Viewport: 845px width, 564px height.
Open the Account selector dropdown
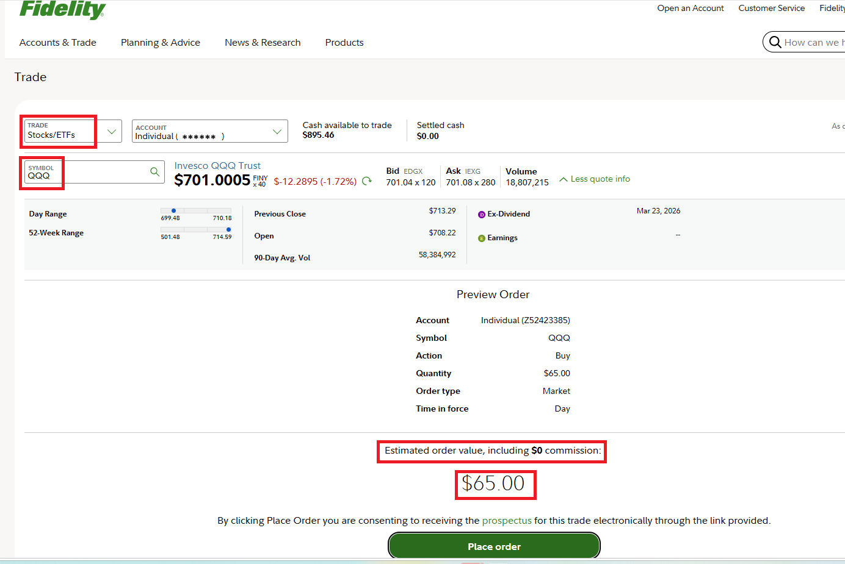(210, 131)
